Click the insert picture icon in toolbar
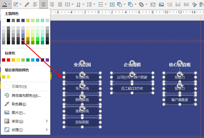The image size is (204, 138). [161, 5]
